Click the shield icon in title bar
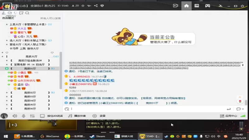249x140 pixels. [x=102, y=6]
